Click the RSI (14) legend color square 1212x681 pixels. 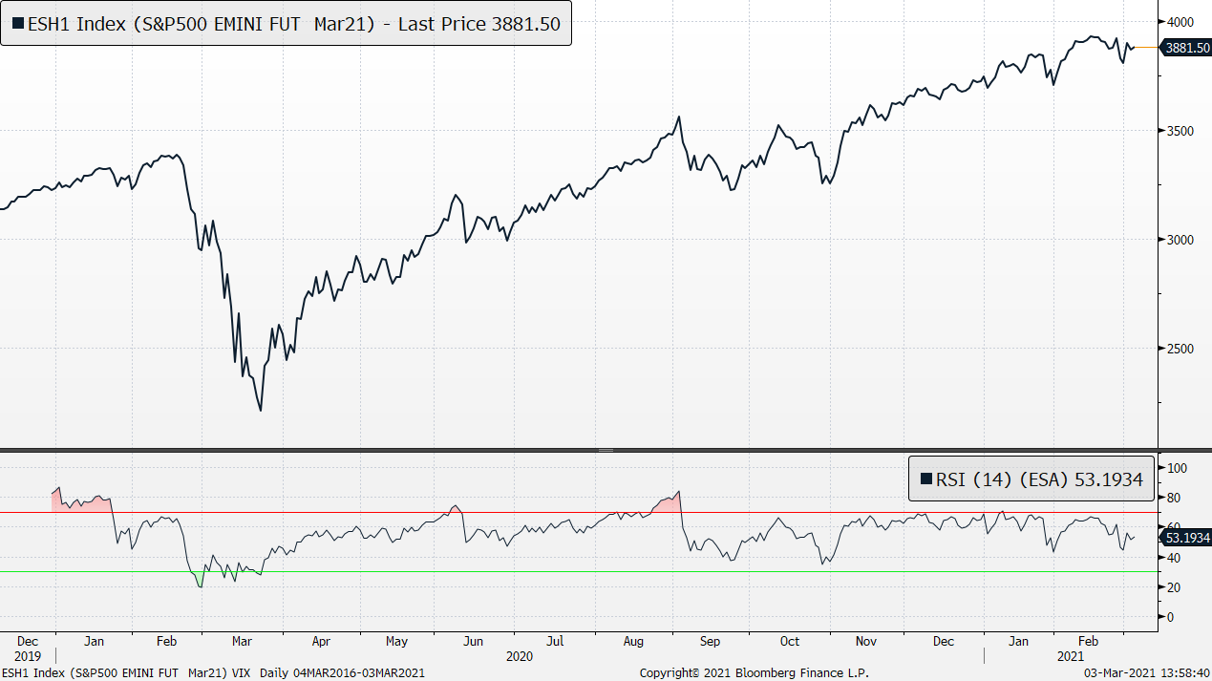click(x=926, y=479)
